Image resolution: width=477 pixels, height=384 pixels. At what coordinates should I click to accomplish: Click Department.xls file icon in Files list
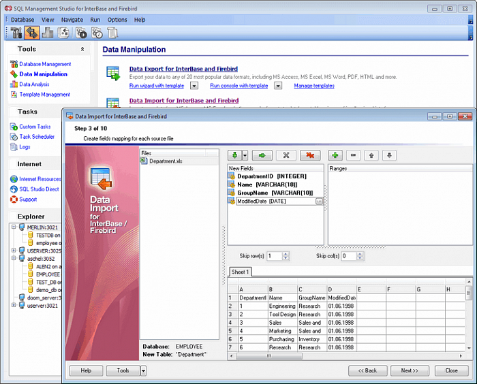pyautogui.click(x=144, y=161)
